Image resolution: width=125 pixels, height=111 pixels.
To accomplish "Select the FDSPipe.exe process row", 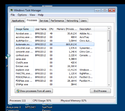I will coord(54,81).
